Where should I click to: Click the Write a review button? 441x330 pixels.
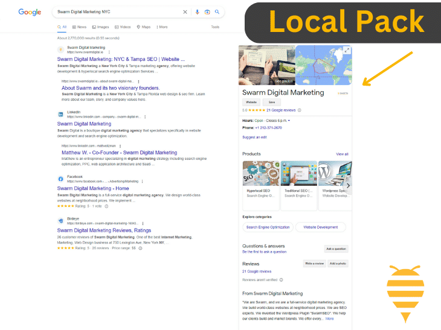(x=314, y=264)
